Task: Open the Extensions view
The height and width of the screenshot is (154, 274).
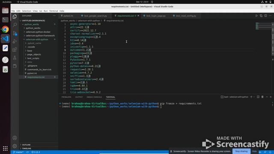Action: (x=15, y=50)
